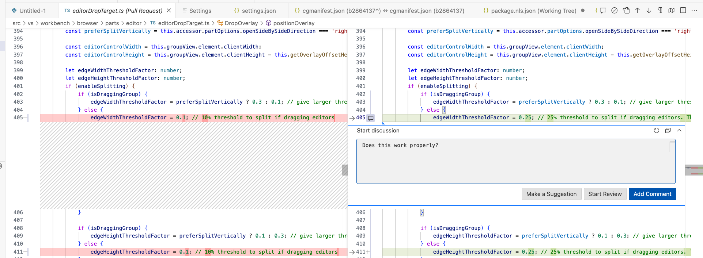Go to next change with the down arrow
703x258 pixels.
649,11
